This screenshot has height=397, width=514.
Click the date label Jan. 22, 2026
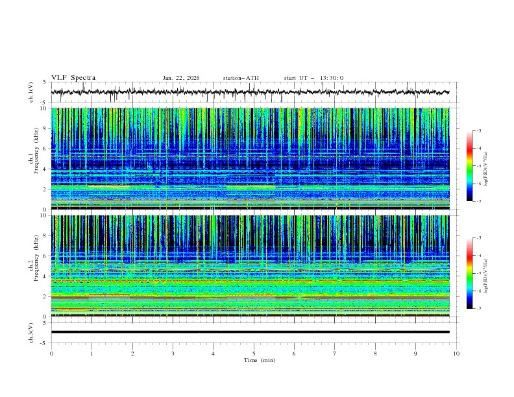coord(181,78)
